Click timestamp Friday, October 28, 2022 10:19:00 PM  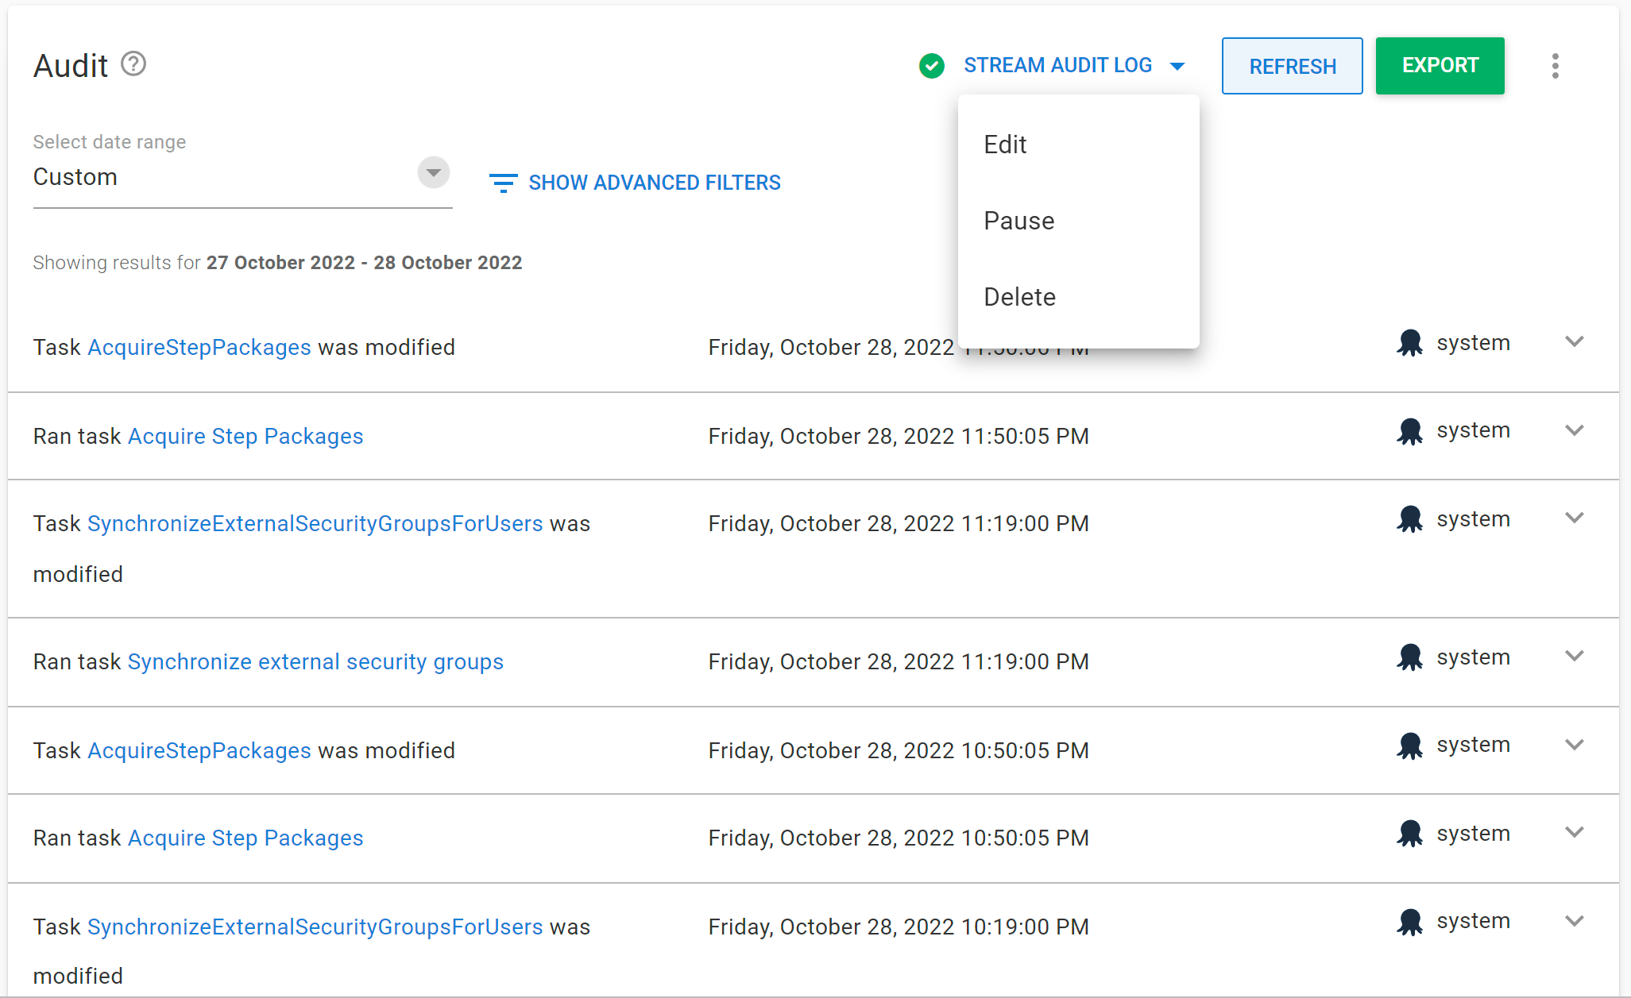899,927
